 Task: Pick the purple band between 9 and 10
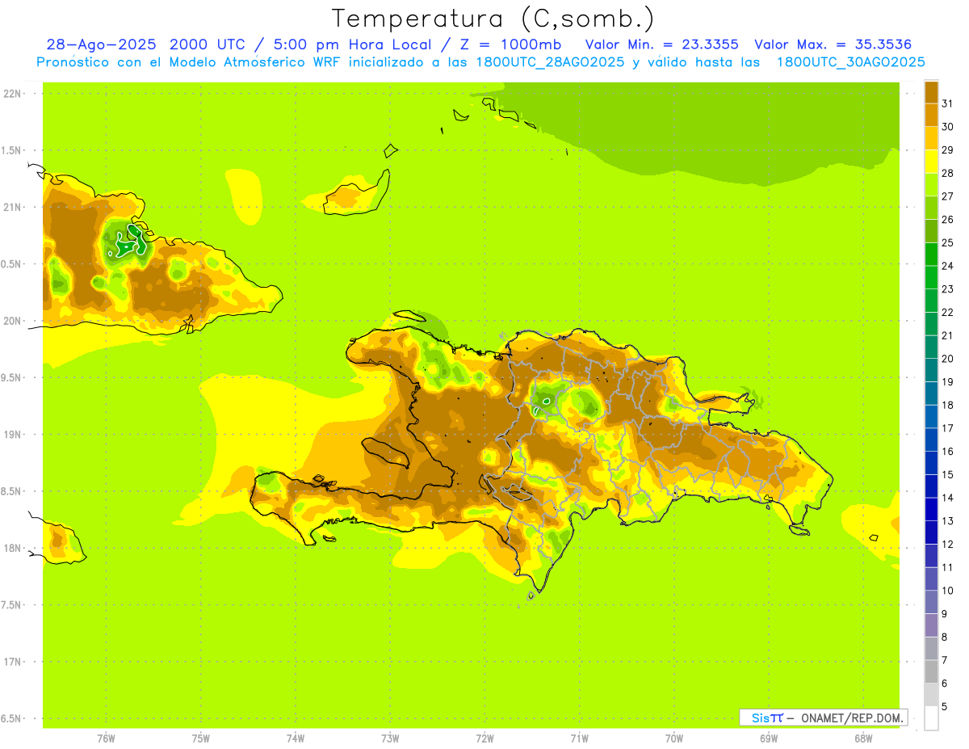931,603
